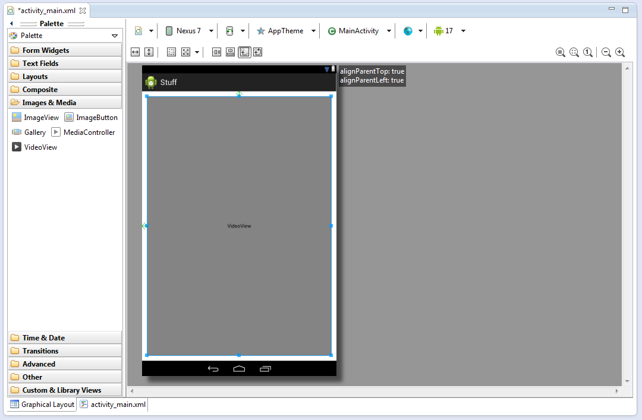Expand the Custom & Library Views category

coord(62,390)
